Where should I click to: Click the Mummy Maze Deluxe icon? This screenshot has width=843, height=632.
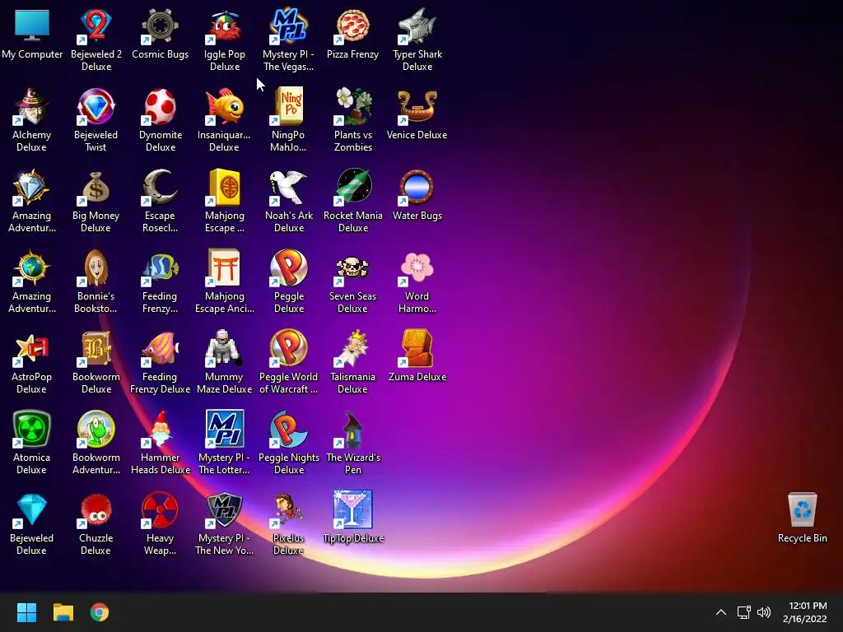224,348
